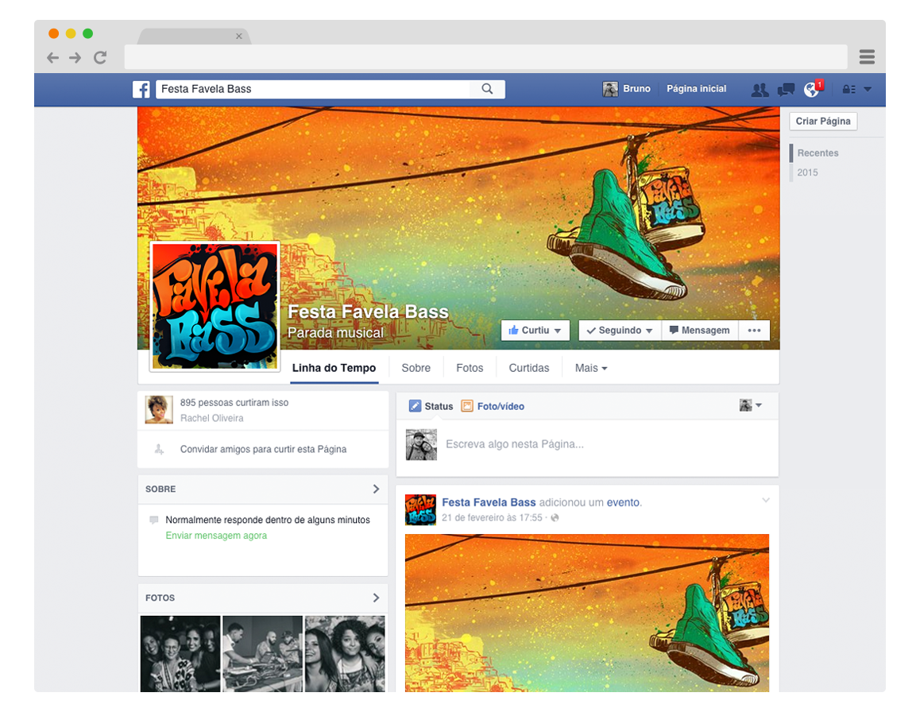Open post-as identity dropdown in composer
The height and width of the screenshot is (712, 920).
(x=751, y=405)
